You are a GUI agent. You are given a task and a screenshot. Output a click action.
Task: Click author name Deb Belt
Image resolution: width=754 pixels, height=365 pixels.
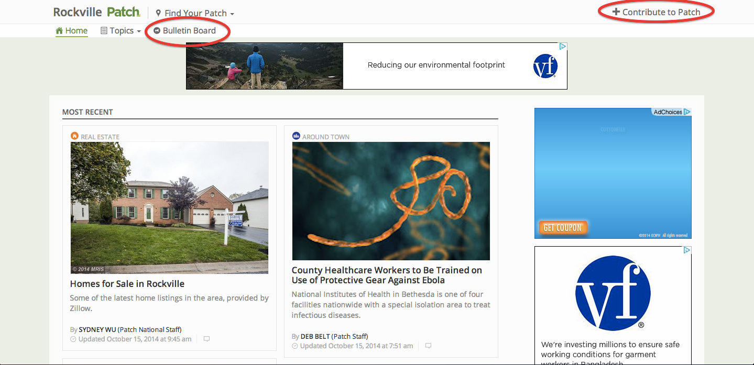click(x=315, y=336)
